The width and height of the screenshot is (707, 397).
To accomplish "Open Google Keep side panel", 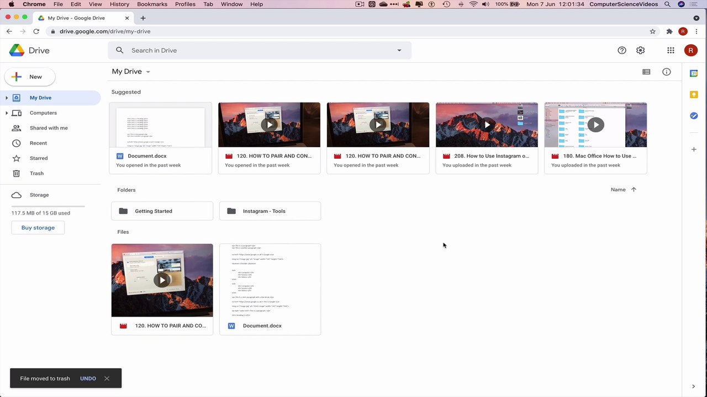I will [694, 95].
